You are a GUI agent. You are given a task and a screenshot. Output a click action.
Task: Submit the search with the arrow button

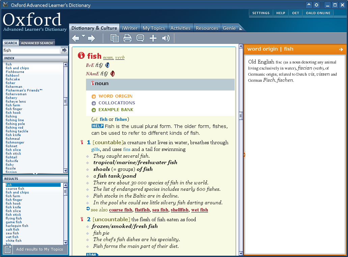[64, 50]
